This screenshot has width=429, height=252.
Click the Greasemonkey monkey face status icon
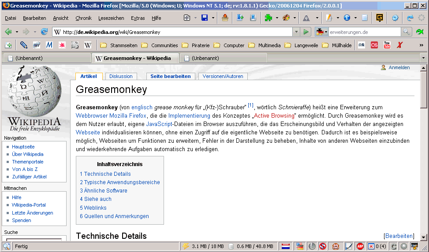pyautogui.click(x=336, y=246)
